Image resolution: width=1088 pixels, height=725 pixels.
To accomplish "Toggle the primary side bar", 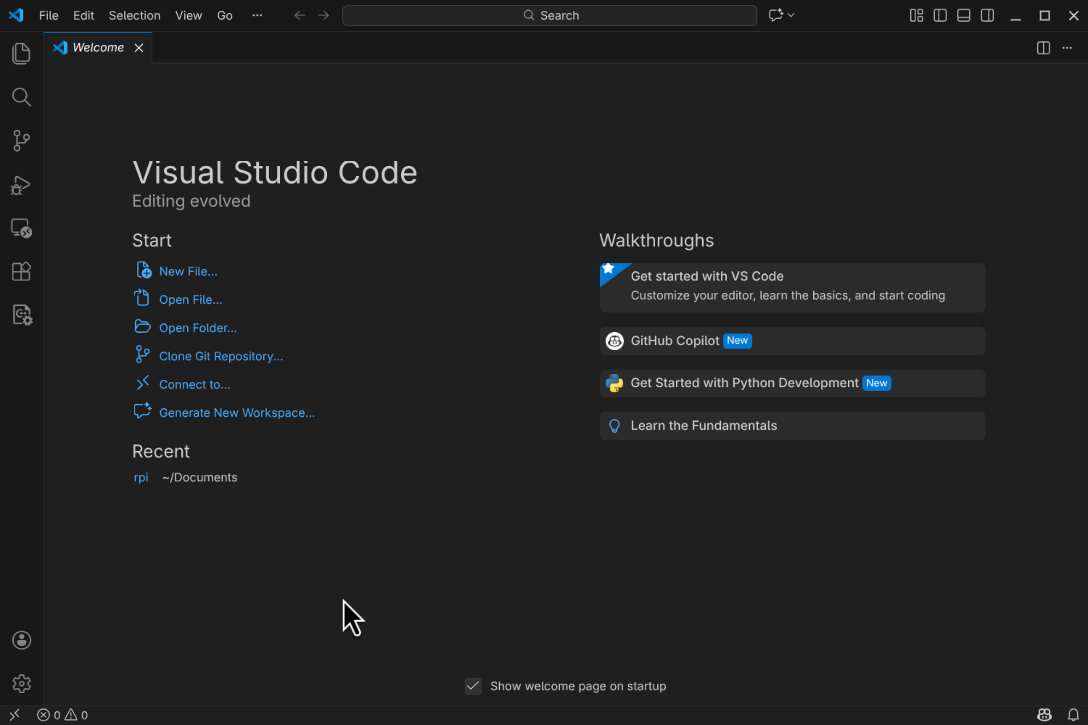I will coord(939,16).
